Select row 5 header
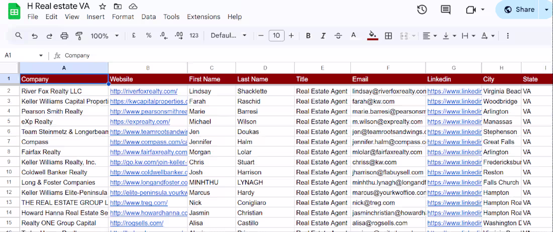 point(9,122)
